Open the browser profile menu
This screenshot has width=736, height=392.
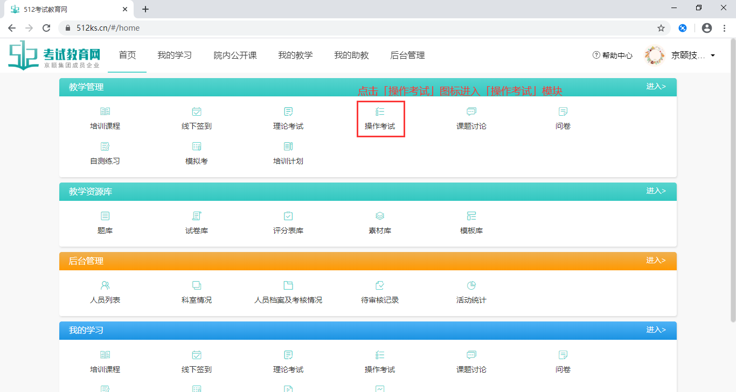point(706,27)
